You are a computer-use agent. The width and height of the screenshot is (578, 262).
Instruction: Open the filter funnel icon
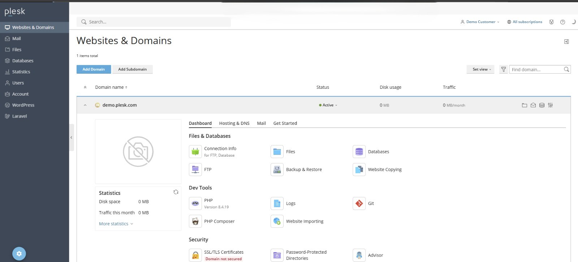(504, 69)
